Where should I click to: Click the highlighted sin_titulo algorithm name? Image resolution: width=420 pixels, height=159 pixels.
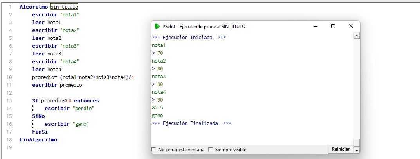click(64, 7)
